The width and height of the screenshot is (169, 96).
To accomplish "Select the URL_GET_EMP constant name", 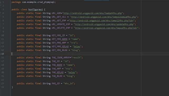I will click(x=59, y=21).
